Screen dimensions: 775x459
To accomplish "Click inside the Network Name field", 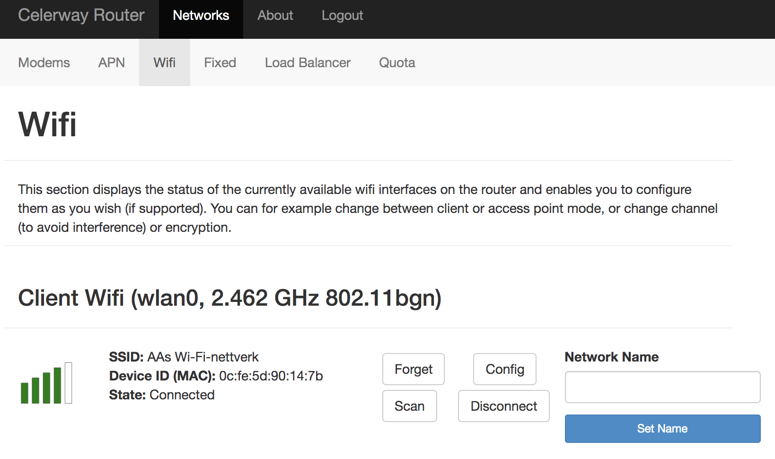I will (662, 387).
